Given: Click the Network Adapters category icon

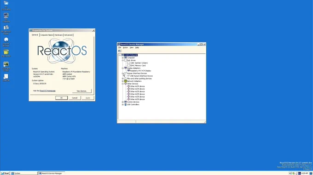Looking at the screenshot, I should (x=126, y=81).
